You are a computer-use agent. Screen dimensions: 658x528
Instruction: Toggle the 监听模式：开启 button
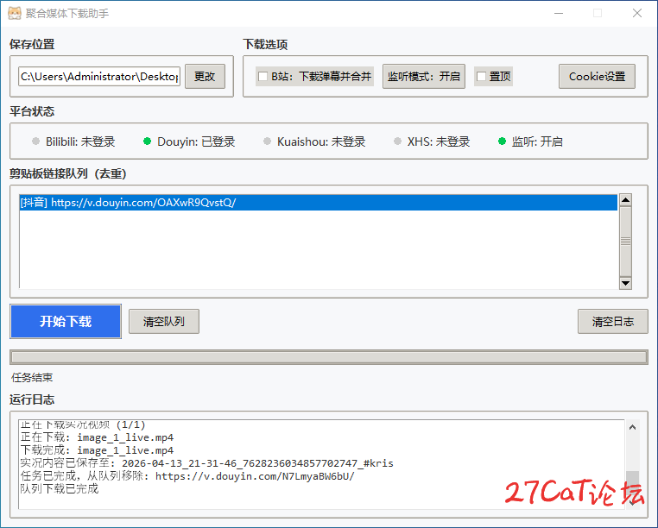pos(423,77)
